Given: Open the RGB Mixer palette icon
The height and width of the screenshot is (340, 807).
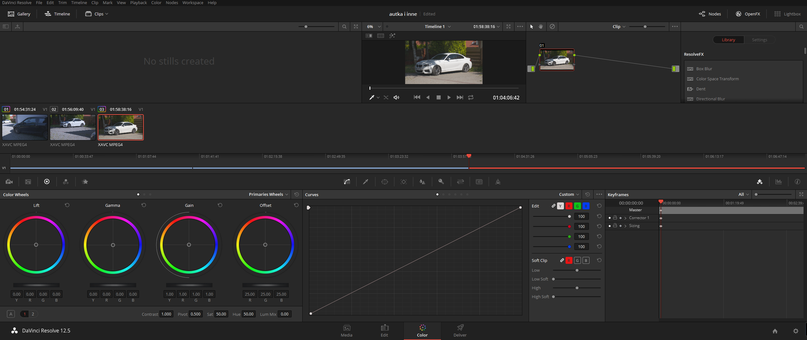Looking at the screenshot, I should point(66,182).
